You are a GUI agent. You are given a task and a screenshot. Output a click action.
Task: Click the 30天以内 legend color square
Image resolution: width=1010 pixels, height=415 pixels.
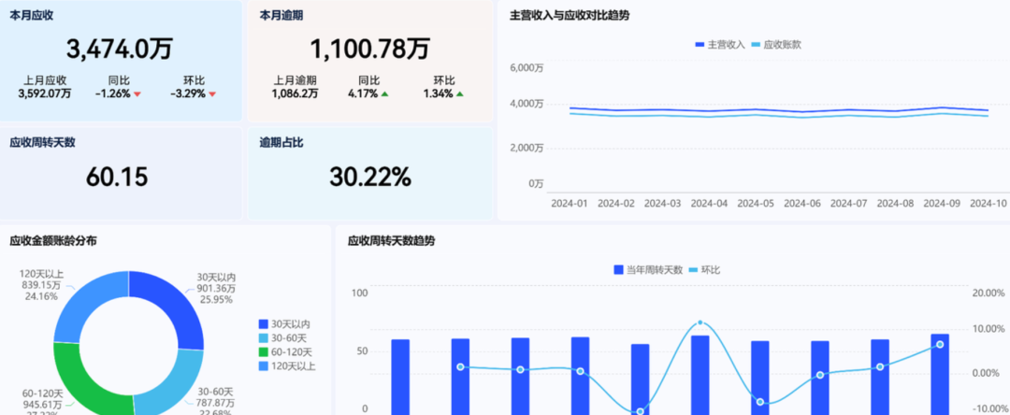coord(263,324)
